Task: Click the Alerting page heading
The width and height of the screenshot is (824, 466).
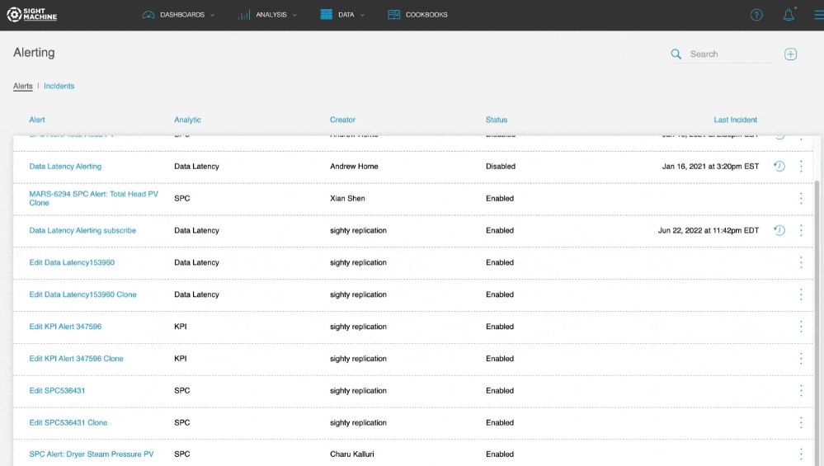Action: tap(34, 53)
